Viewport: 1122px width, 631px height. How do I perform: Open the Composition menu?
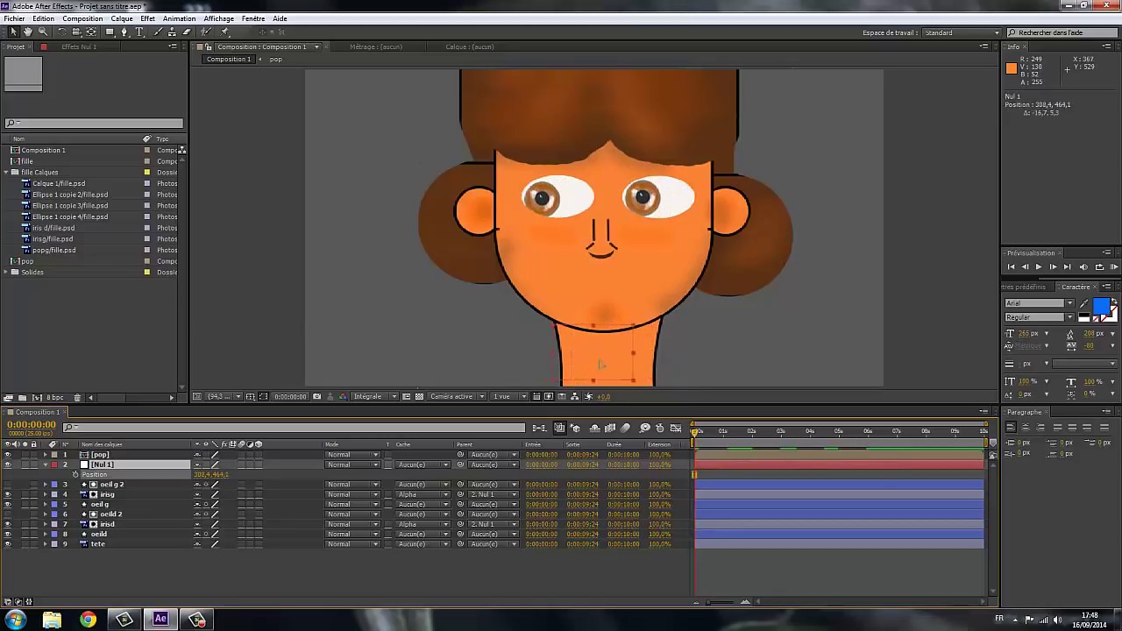[82, 18]
